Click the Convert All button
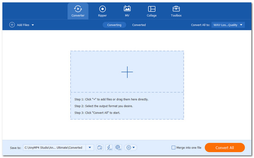Screen dimensions: 254x158 click(x=225, y=147)
